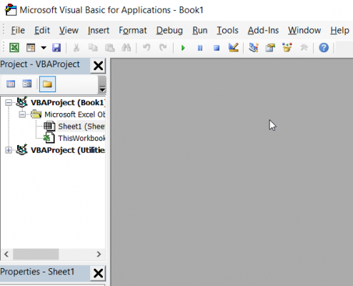Screen dimensions: 353x286
Task: Click Insert UserForm toolbar icon
Action: click(31, 48)
